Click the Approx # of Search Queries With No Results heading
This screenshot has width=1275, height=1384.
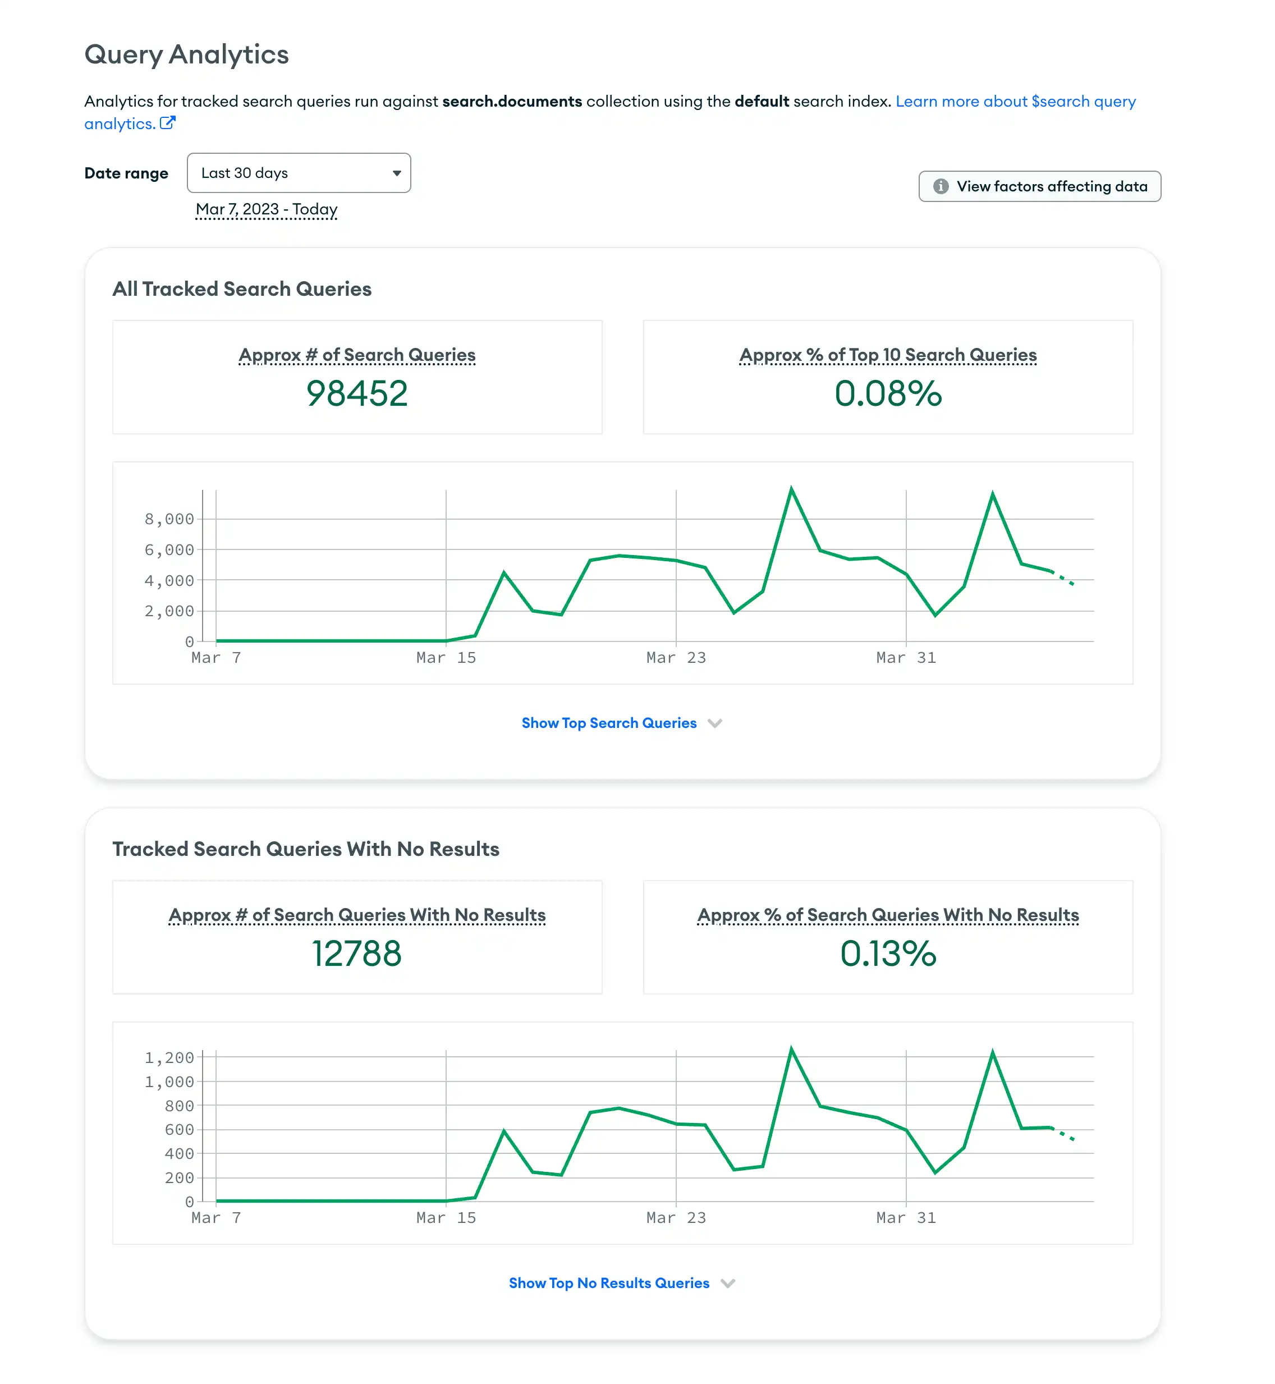coord(357,915)
